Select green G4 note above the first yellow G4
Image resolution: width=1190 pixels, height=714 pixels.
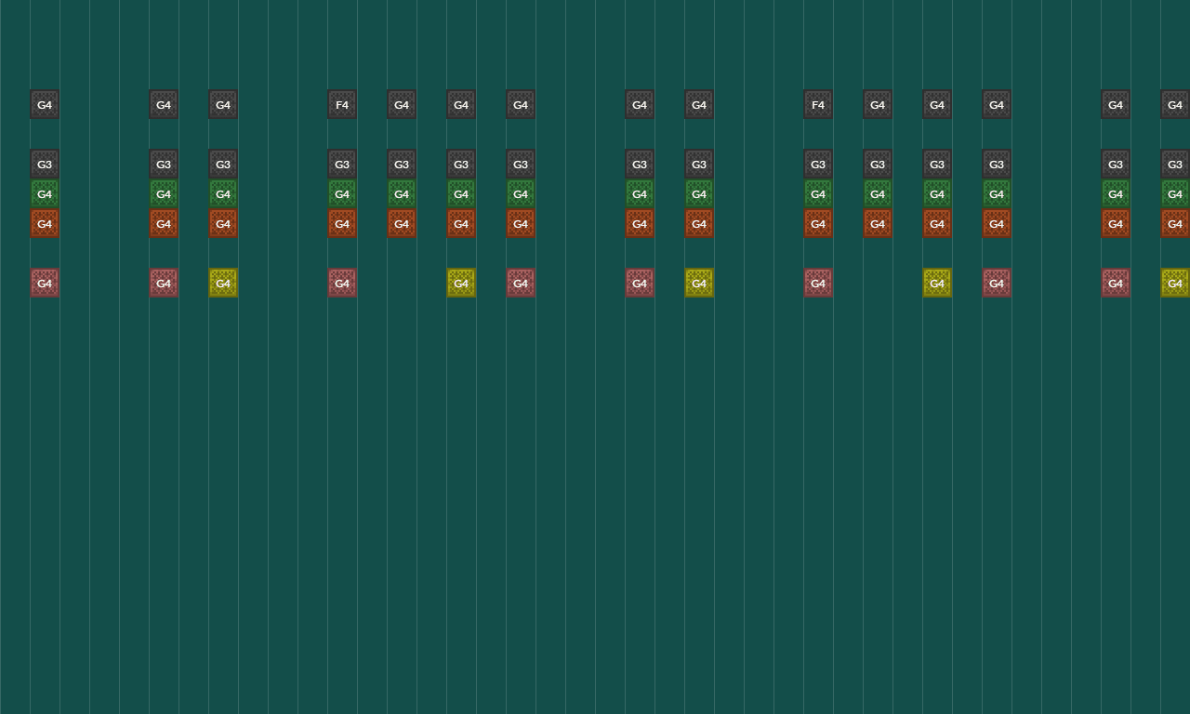[x=223, y=193]
